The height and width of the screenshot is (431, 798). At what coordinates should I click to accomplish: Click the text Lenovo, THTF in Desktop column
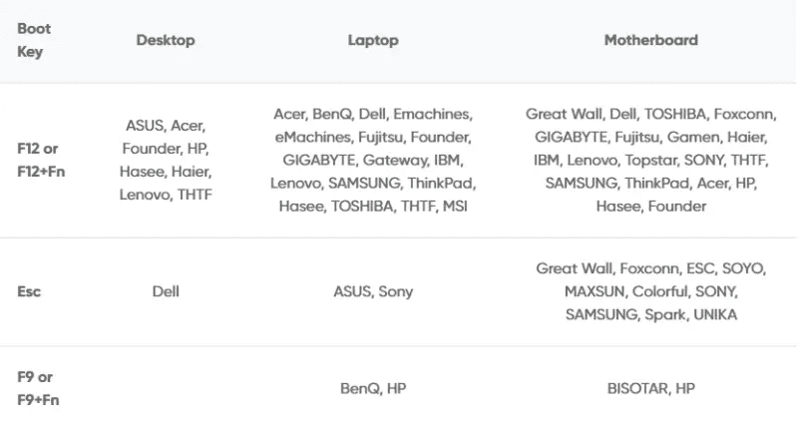click(x=166, y=195)
